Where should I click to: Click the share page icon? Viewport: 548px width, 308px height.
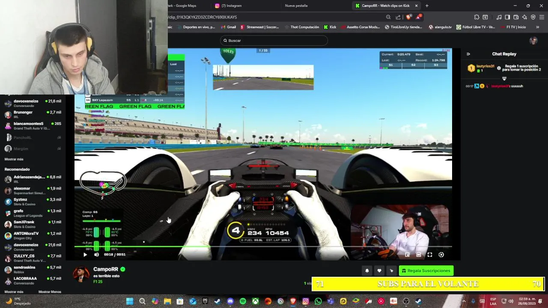[398, 17]
